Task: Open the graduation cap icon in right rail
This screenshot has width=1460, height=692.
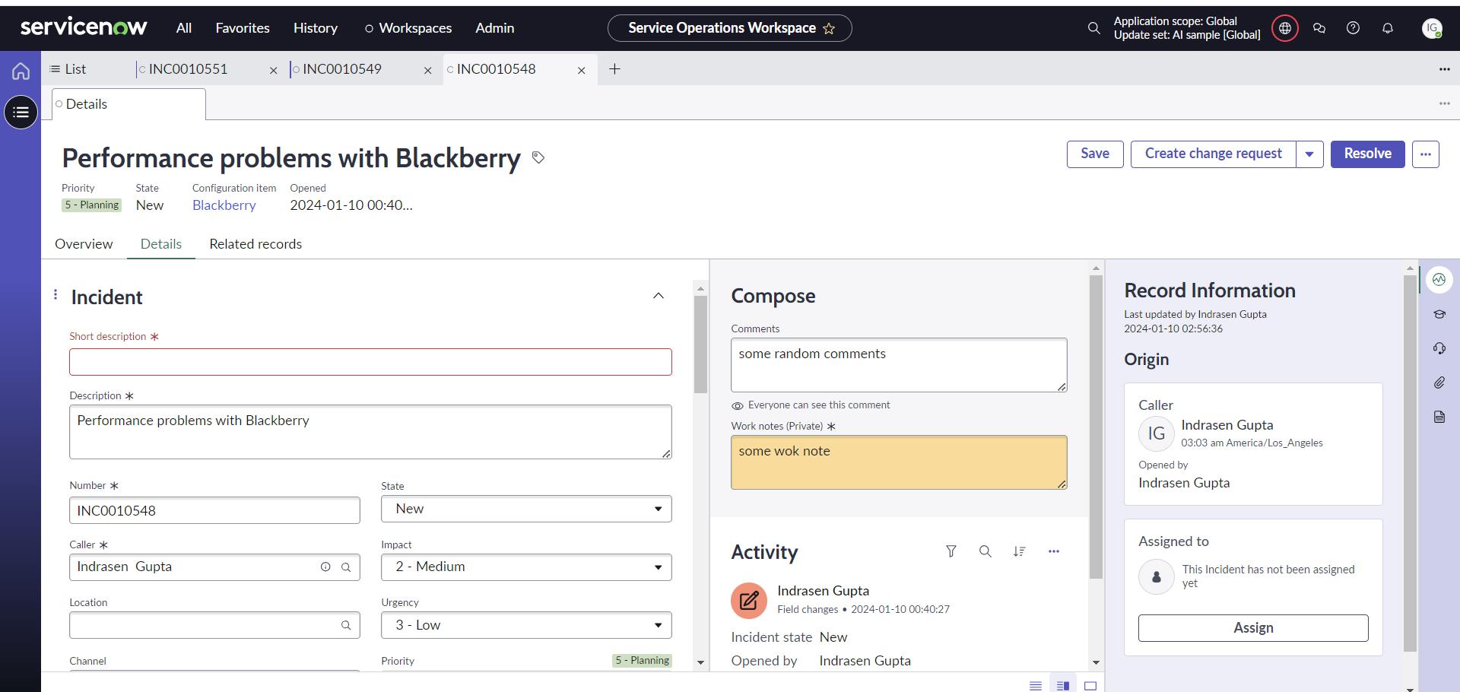Action: 1439,314
